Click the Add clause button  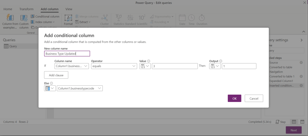[56, 75]
